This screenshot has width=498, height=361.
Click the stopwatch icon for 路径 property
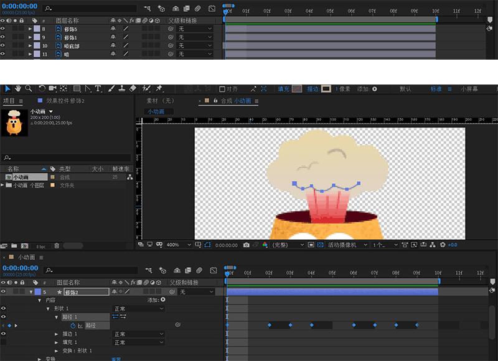tap(73, 326)
